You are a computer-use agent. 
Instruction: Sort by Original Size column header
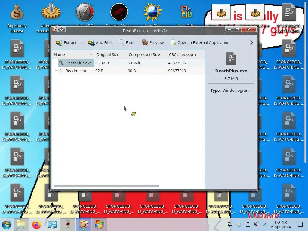[x=110, y=55]
